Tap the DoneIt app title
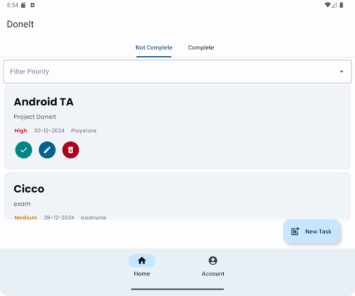The height and width of the screenshot is (296, 355). [x=20, y=24]
